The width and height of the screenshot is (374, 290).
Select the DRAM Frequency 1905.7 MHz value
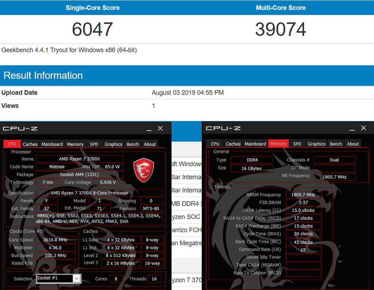pyautogui.click(x=303, y=195)
